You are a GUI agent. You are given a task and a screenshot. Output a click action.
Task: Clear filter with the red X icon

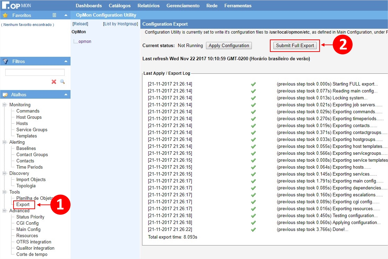(x=54, y=82)
